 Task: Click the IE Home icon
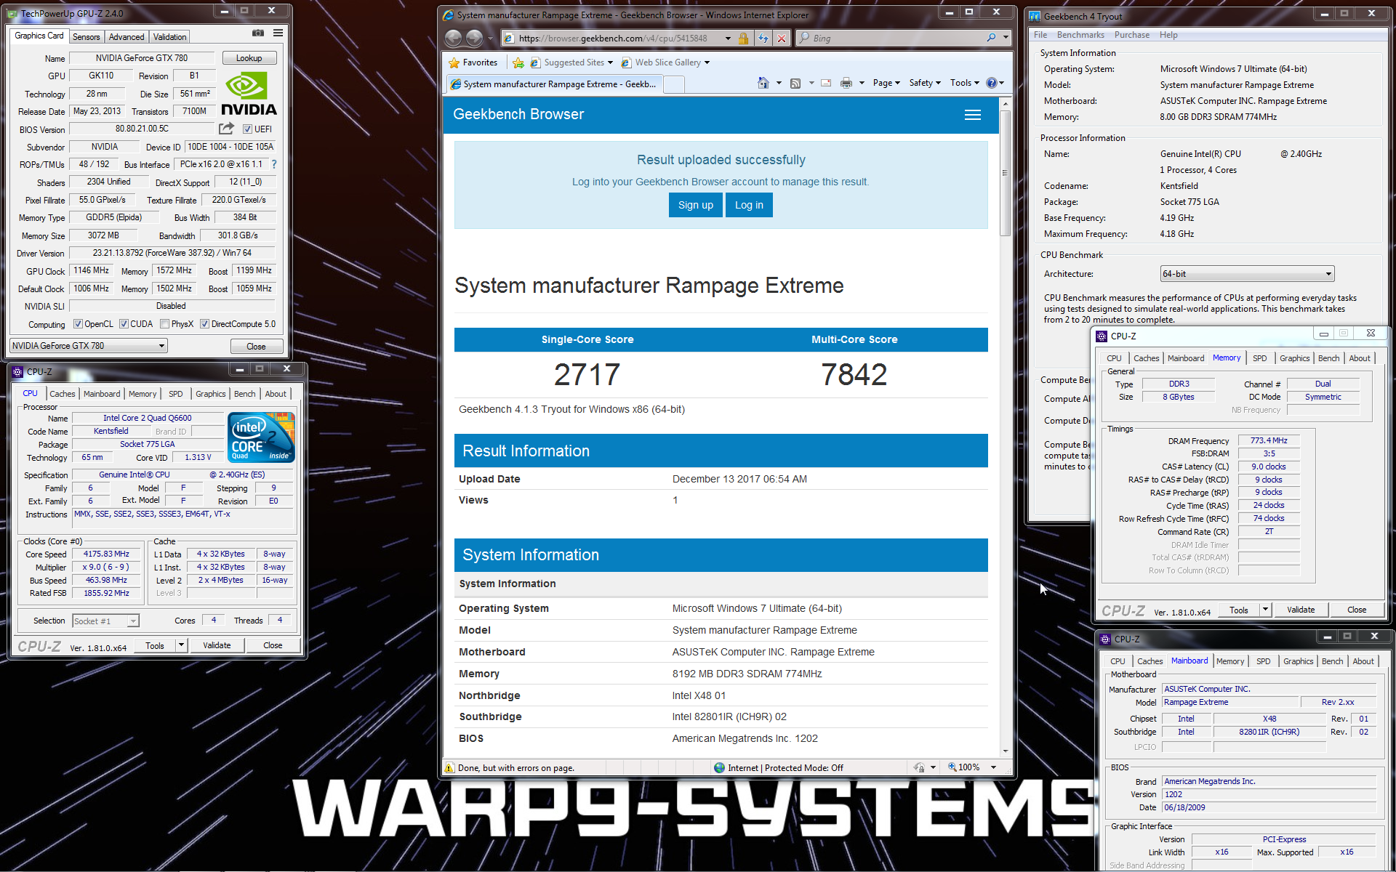763,83
